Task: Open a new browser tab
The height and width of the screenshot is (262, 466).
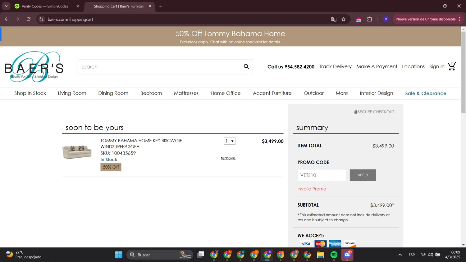Action: click(x=161, y=6)
